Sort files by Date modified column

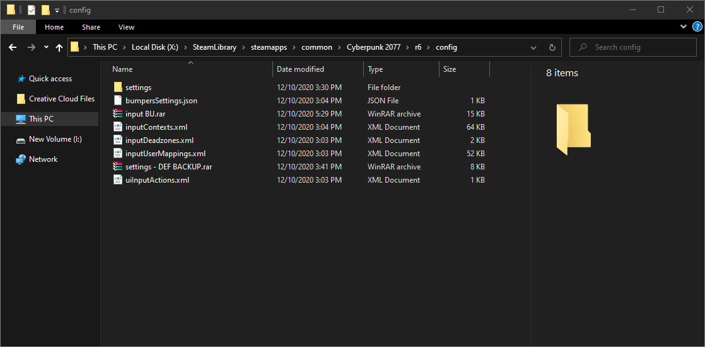(300, 69)
